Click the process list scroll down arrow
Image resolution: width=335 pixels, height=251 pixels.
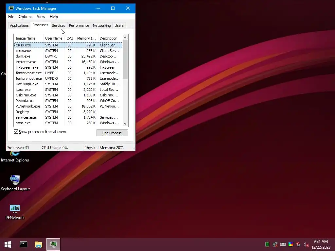click(125, 124)
